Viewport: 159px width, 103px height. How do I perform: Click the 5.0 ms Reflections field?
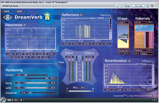pos(76,44)
